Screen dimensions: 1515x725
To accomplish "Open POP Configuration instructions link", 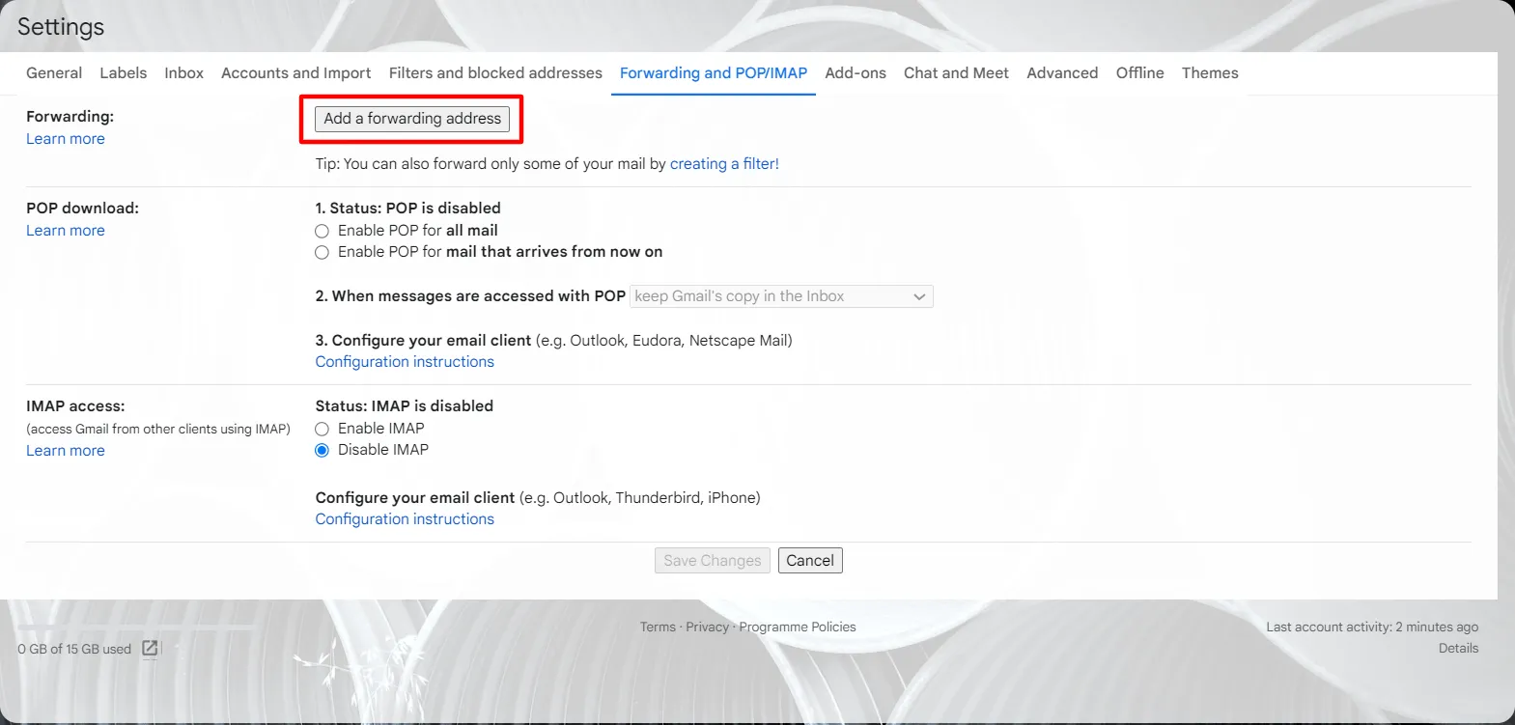I will point(405,362).
